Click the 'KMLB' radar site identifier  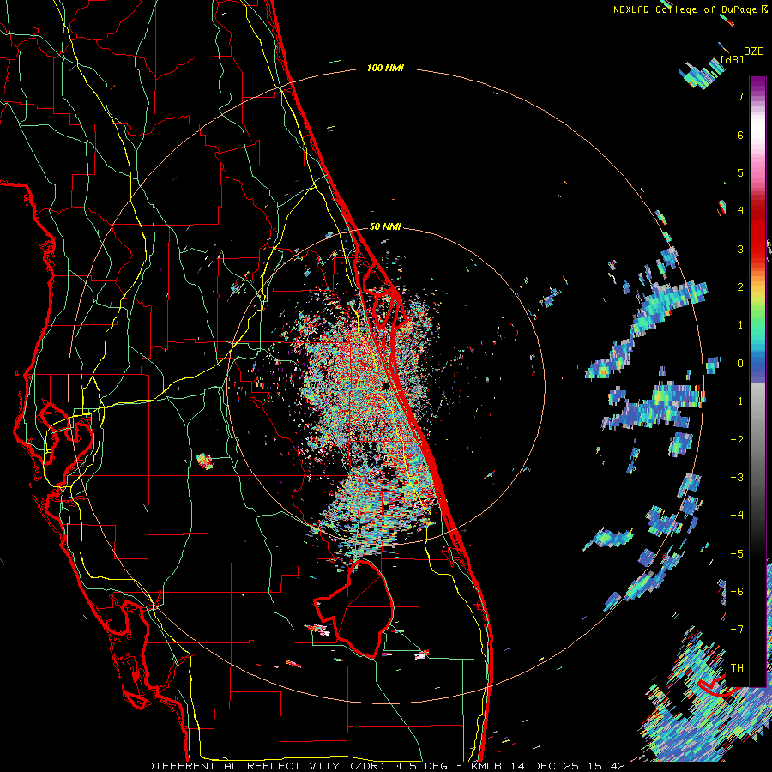[486, 766]
